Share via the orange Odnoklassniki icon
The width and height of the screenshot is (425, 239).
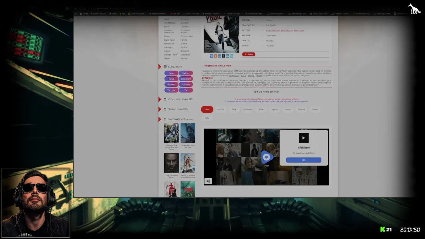point(215,56)
